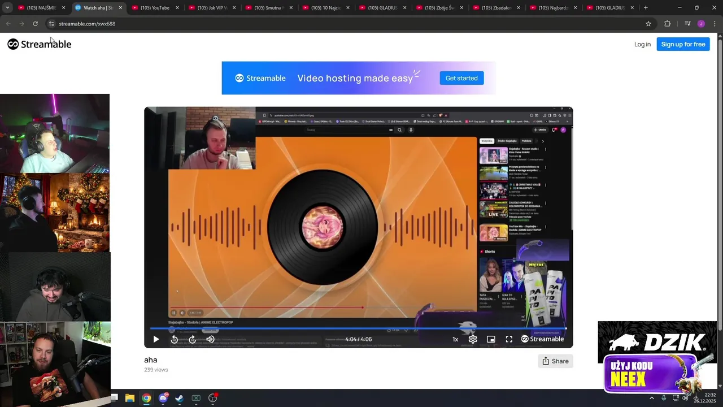The width and height of the screenshot is (723, 407).
Task: Mute the player using the speaker icon
Action: (210, 339)
